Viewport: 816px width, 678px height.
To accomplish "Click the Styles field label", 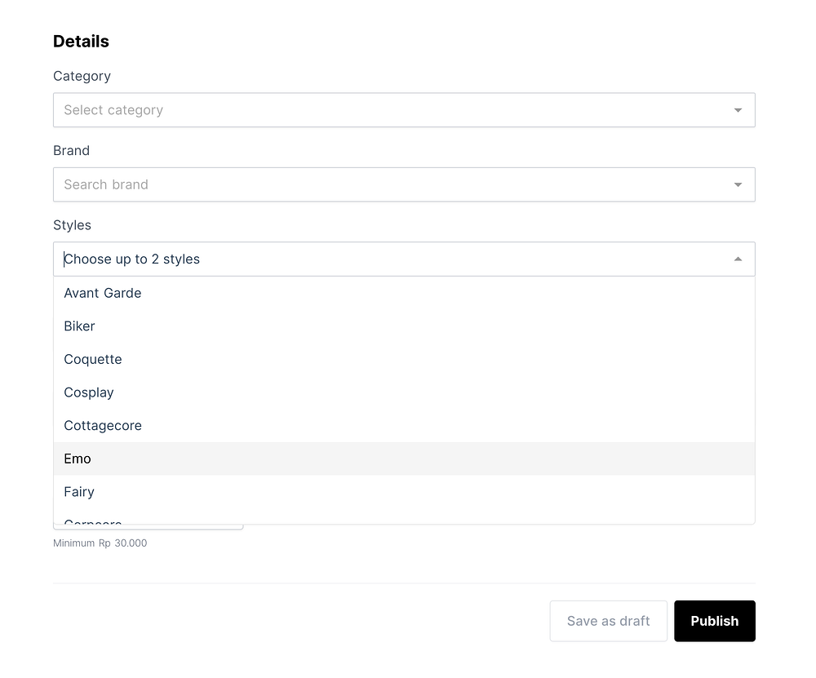I will (x=72, y=225).
